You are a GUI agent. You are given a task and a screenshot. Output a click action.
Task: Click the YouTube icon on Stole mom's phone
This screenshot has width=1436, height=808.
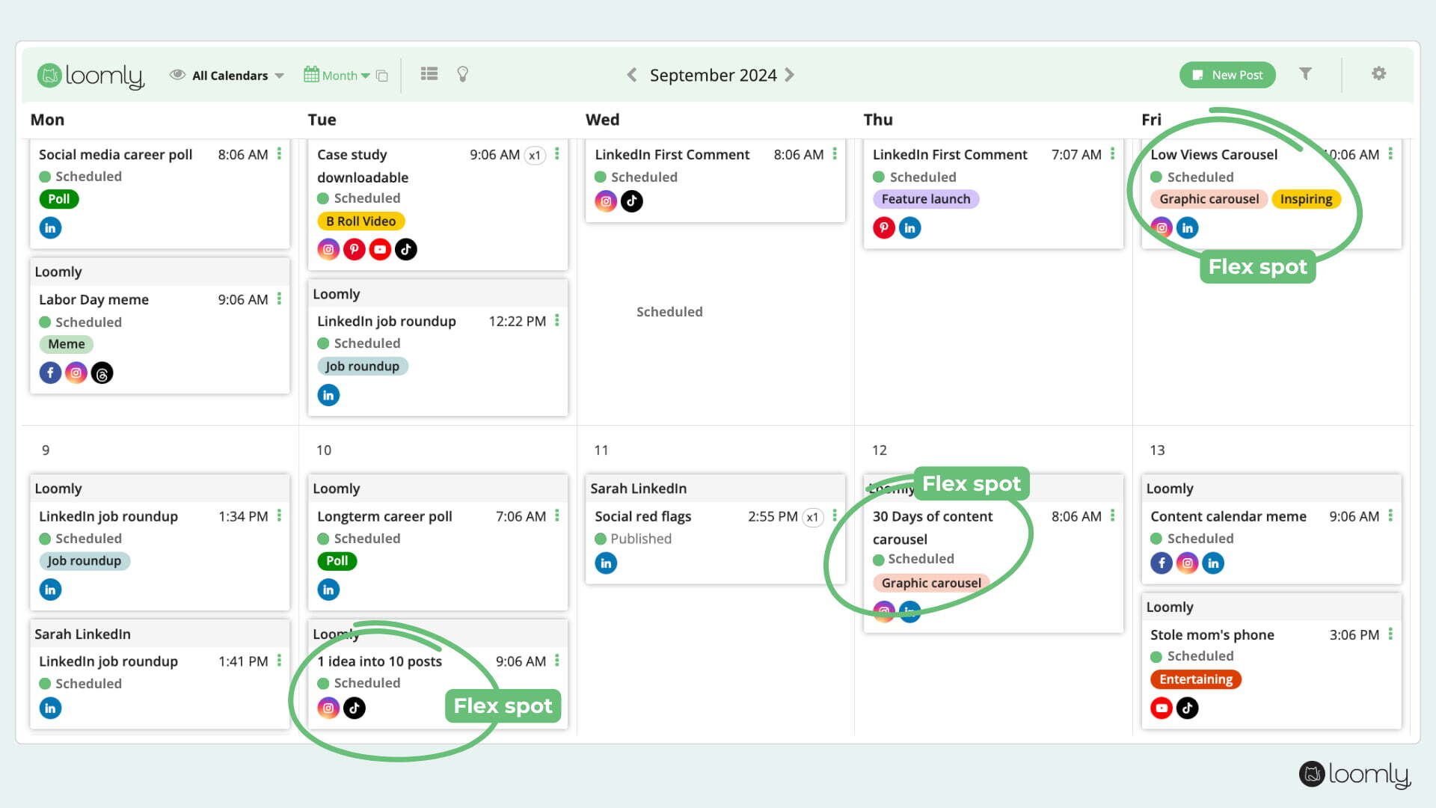[x=1162, y=708]
